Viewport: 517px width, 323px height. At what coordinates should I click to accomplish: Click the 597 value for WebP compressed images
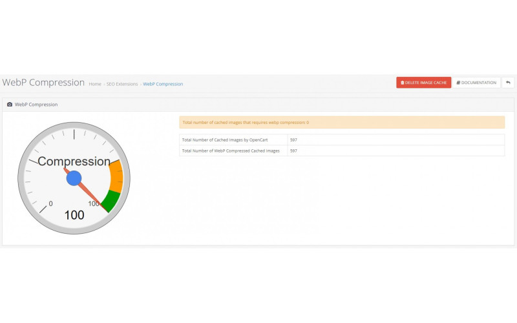pyautogui.click(x=293, y=151)
